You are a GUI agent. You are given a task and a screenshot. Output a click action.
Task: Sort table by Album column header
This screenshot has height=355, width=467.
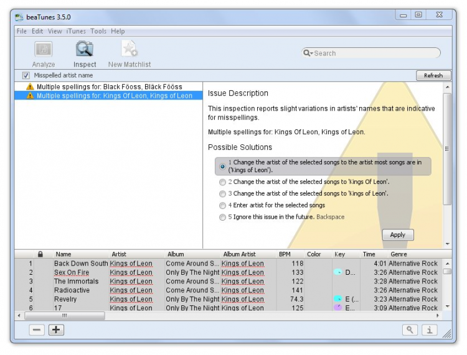192,254
